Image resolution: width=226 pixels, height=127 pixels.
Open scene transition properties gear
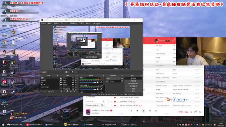coord(122,78)
